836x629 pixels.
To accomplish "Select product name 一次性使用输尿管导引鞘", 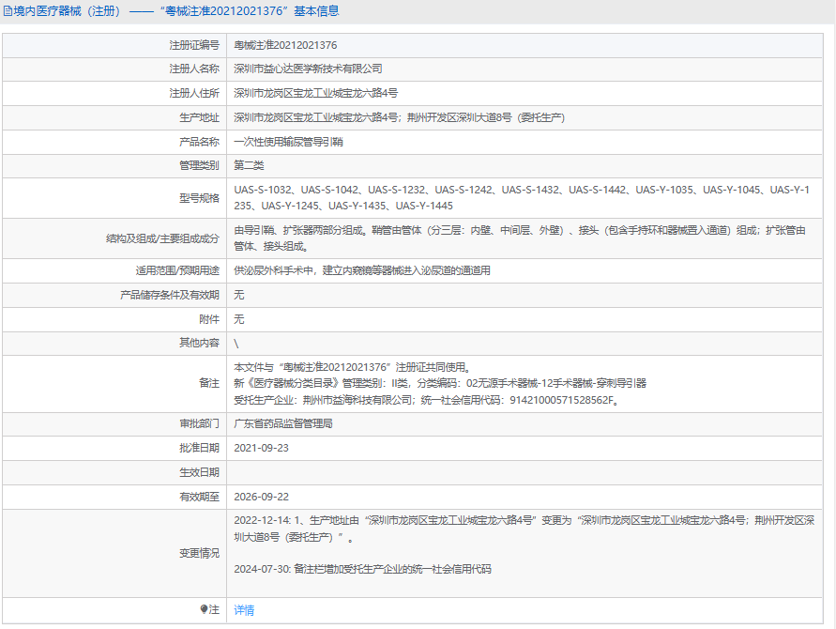I will pos(288,142).
